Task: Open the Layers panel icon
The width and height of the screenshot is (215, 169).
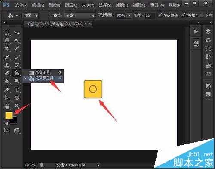Action: (x=208, y=31)
